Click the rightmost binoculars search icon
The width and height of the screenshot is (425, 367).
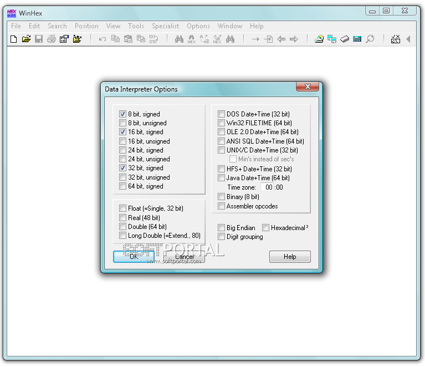230,39
